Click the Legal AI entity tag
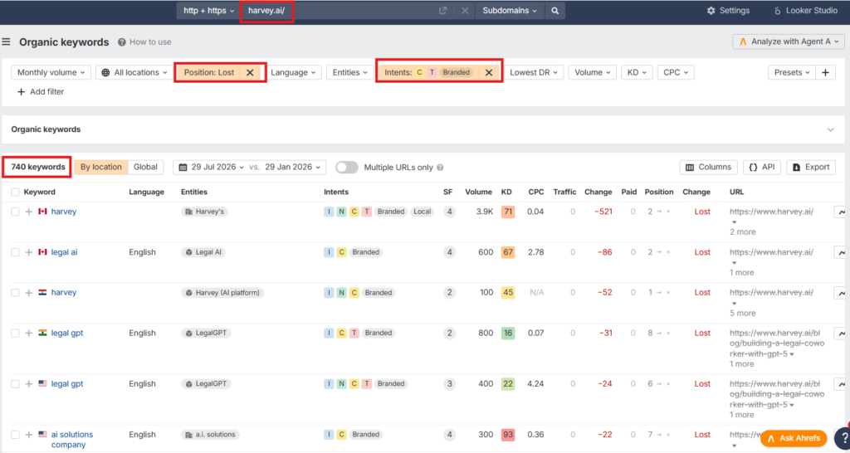The height and width of the screenshot is (453, 850). pyautogui.click(x=203, y=252)
